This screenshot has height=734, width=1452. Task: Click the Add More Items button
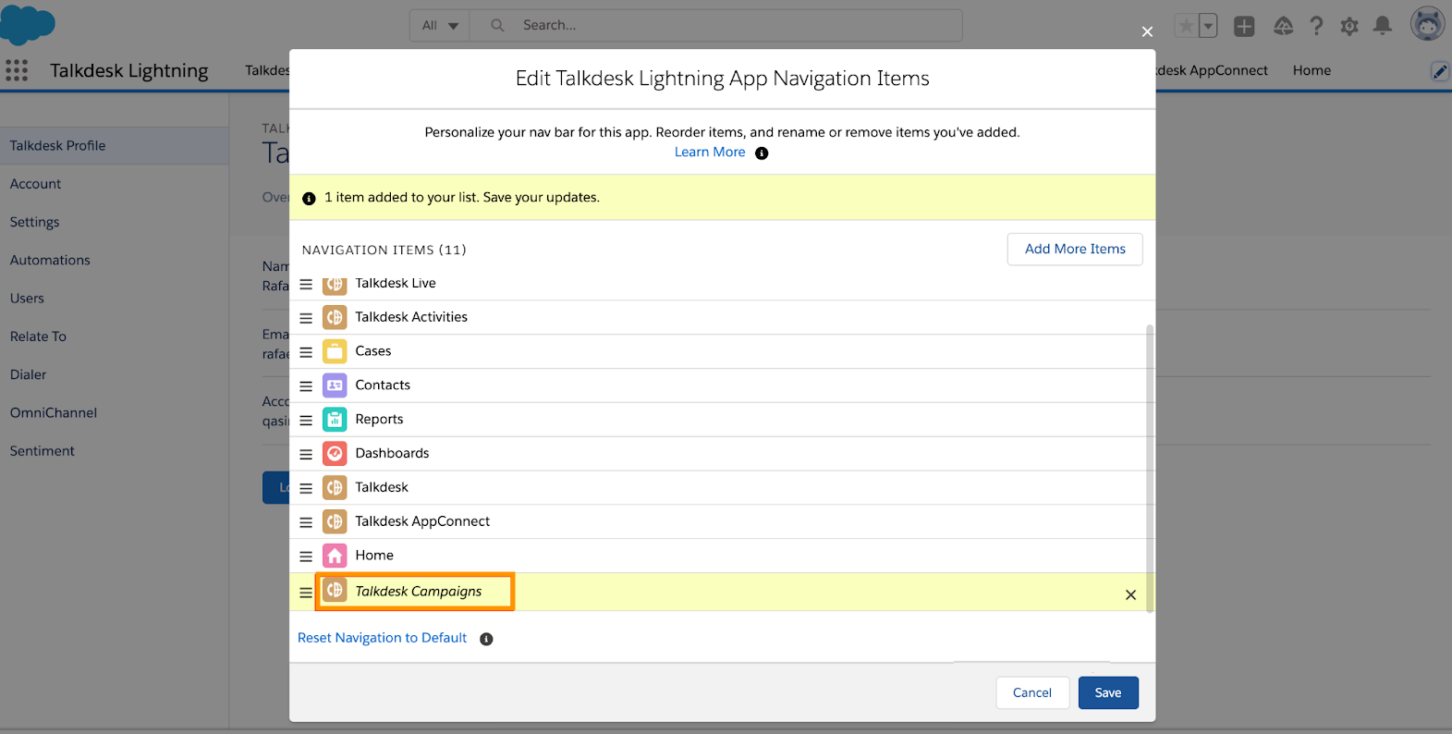pyautogui.click(x=1075, y=249)
